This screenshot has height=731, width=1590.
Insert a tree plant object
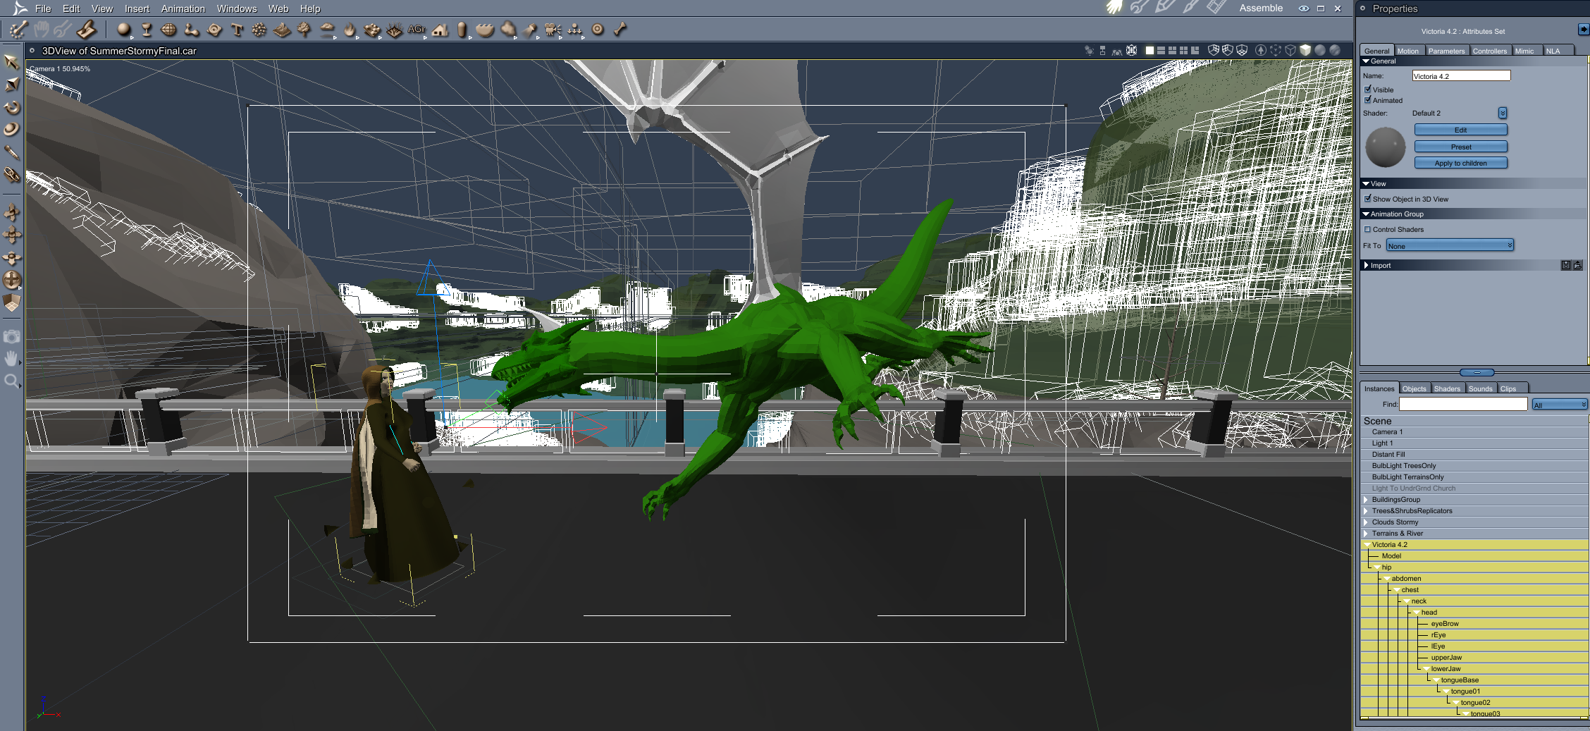[x=304, y=30]
